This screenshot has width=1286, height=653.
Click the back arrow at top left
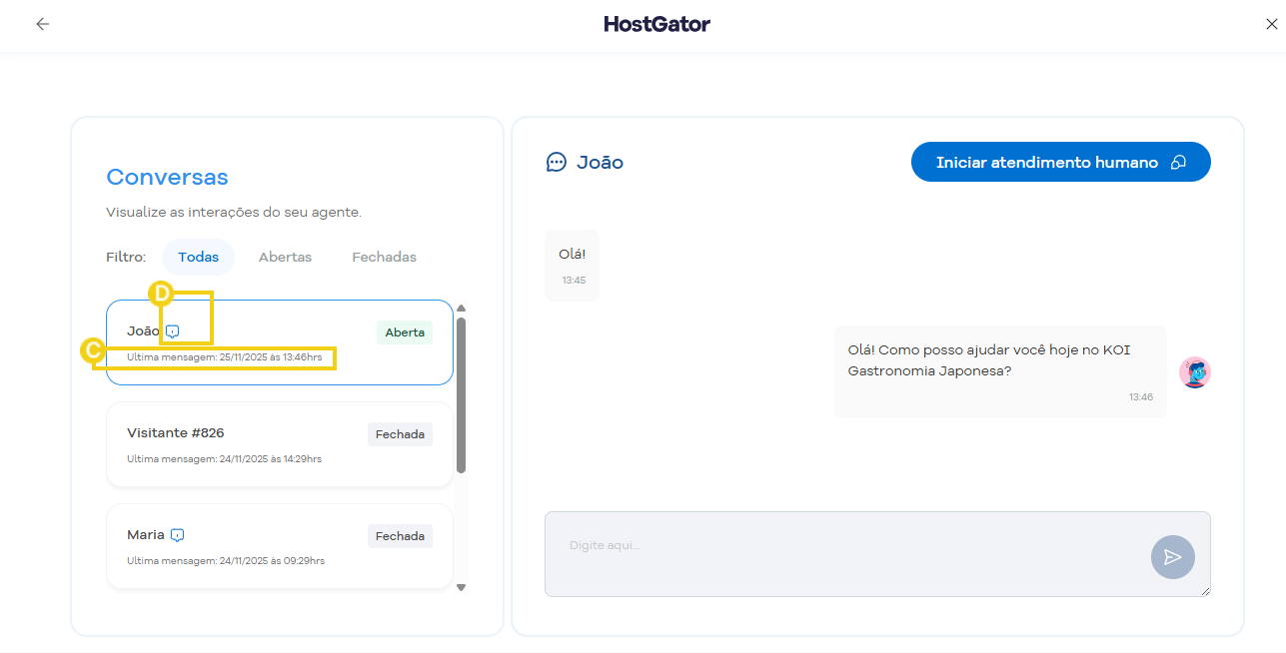pyautogui.click(x=42, y=23)
